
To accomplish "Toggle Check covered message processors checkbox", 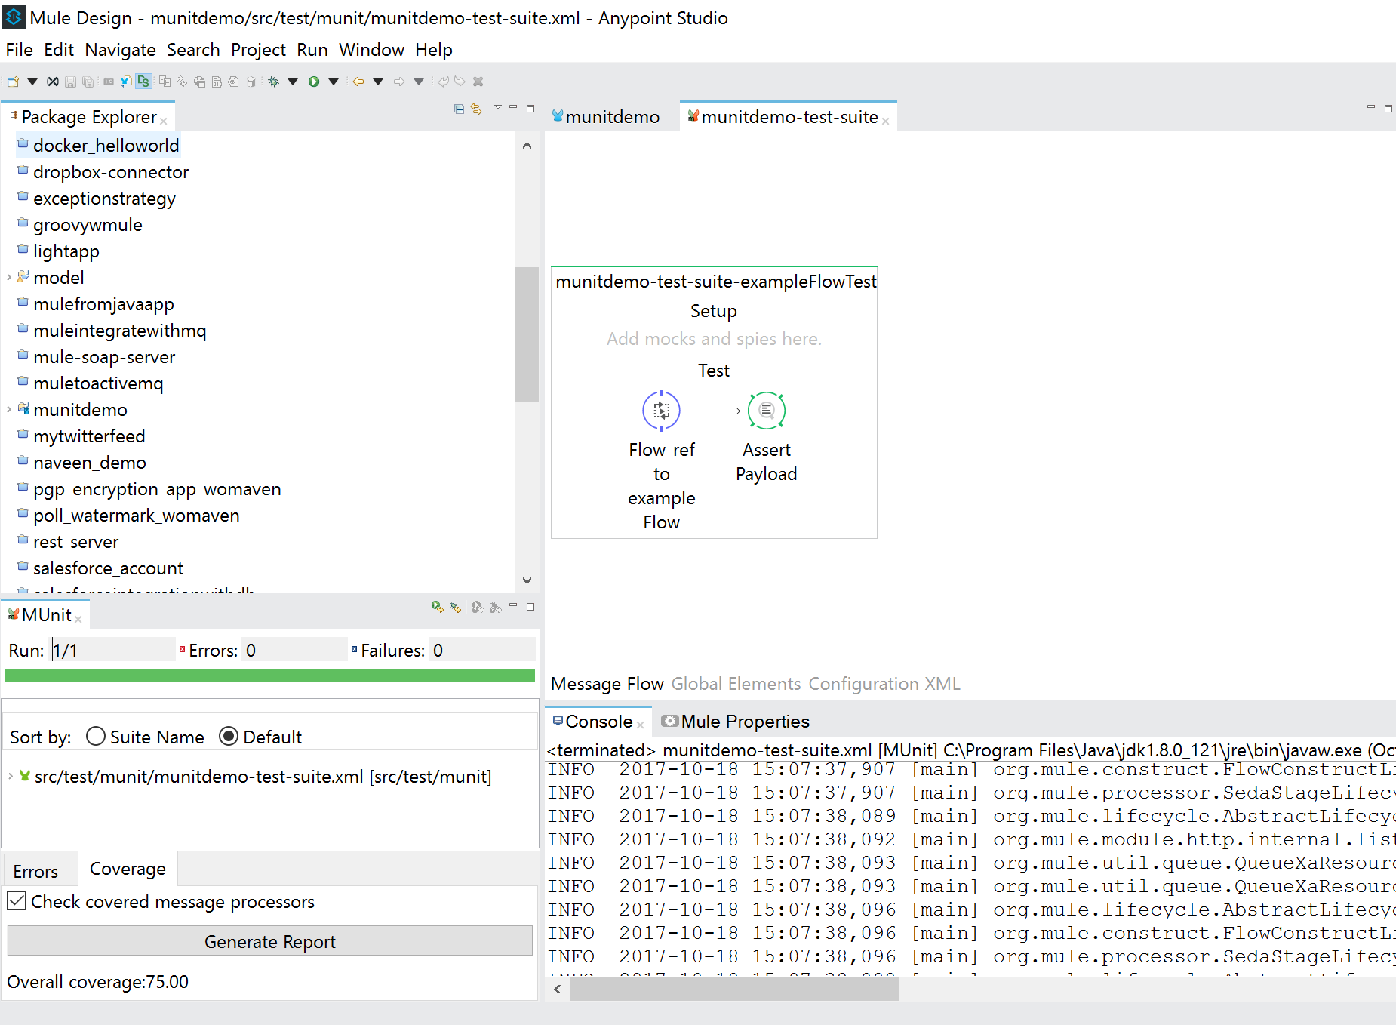I will pos(17,900).
